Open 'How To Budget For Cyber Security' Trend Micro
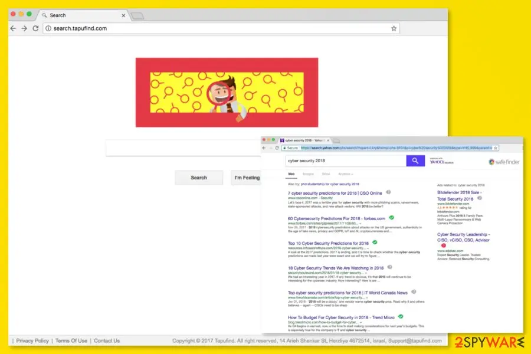Screen dimensions: 531x354 click(x=341, y=317)
